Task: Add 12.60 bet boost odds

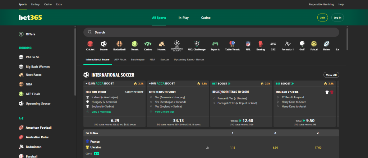Action: point(242,122)
